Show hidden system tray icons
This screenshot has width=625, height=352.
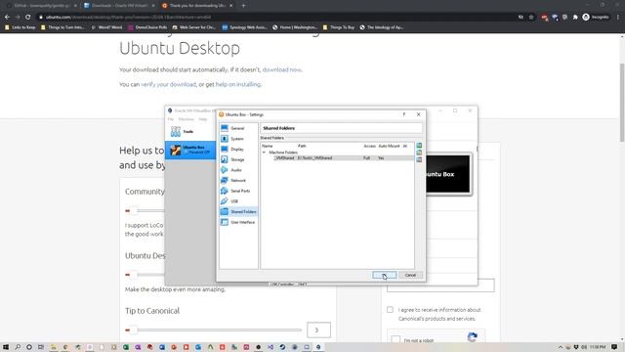561,347
